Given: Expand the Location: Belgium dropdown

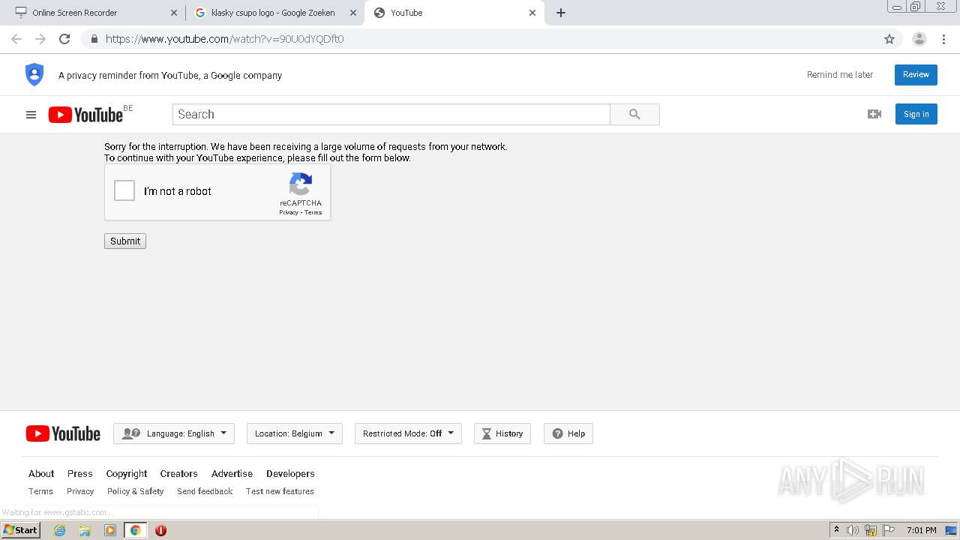Looking at the screenshot, I should [295, 433].
